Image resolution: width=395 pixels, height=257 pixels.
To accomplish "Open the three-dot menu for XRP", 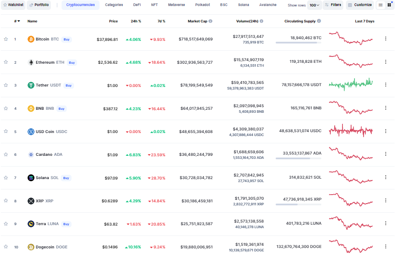I will (x=386, y=200).
